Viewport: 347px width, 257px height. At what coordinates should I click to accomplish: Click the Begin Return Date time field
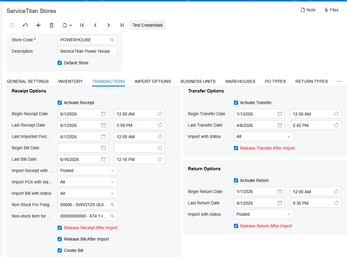click(x=316, y=192)
